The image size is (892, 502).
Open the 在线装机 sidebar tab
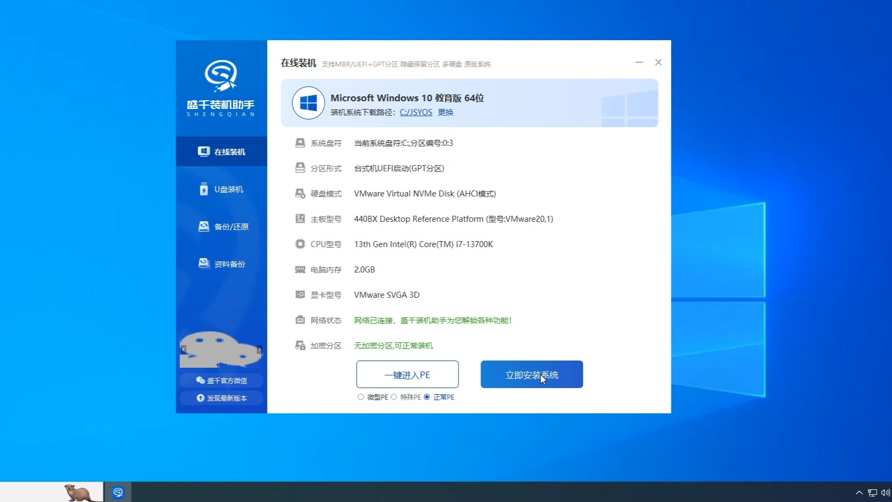(x=221, y=151)
